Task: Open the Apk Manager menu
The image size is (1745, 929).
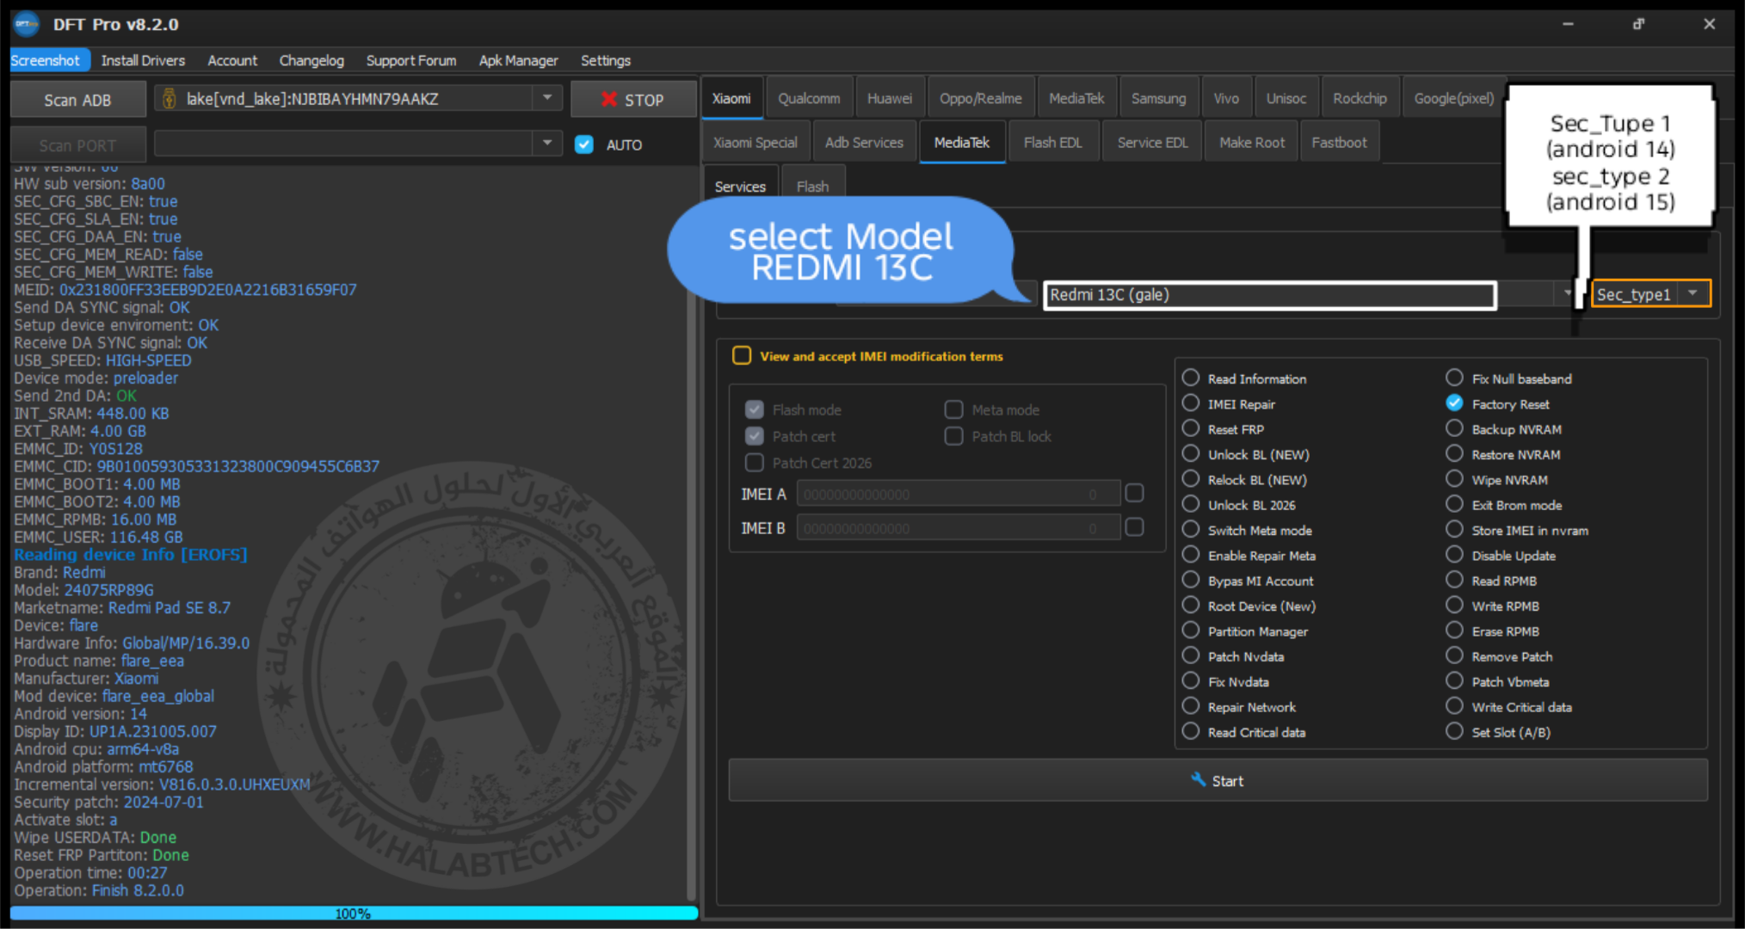Action: (519, 60)
